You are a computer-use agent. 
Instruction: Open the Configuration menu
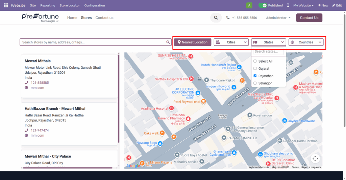pos(95,5)
